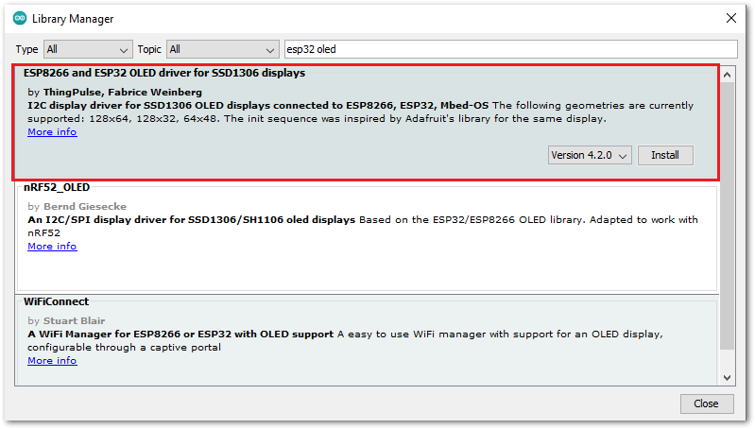Click the chevron arrow of the Topic combo box
This screenshot has width=755, height=429.
pyautogui.click(x=269, y=50)
